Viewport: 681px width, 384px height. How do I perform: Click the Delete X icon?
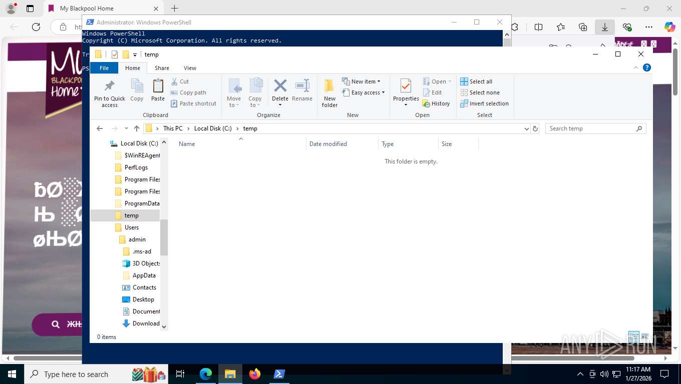[280, 85]
